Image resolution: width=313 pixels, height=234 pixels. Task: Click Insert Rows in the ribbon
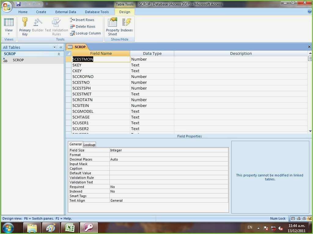(82, 20)
